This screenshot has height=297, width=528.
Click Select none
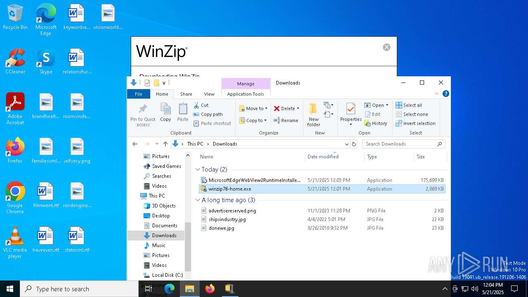pos(412,114)
